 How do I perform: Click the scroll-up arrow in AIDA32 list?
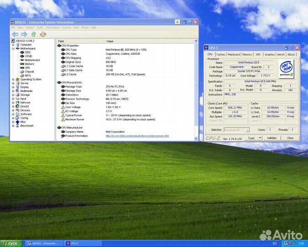[x=196, y=41]
